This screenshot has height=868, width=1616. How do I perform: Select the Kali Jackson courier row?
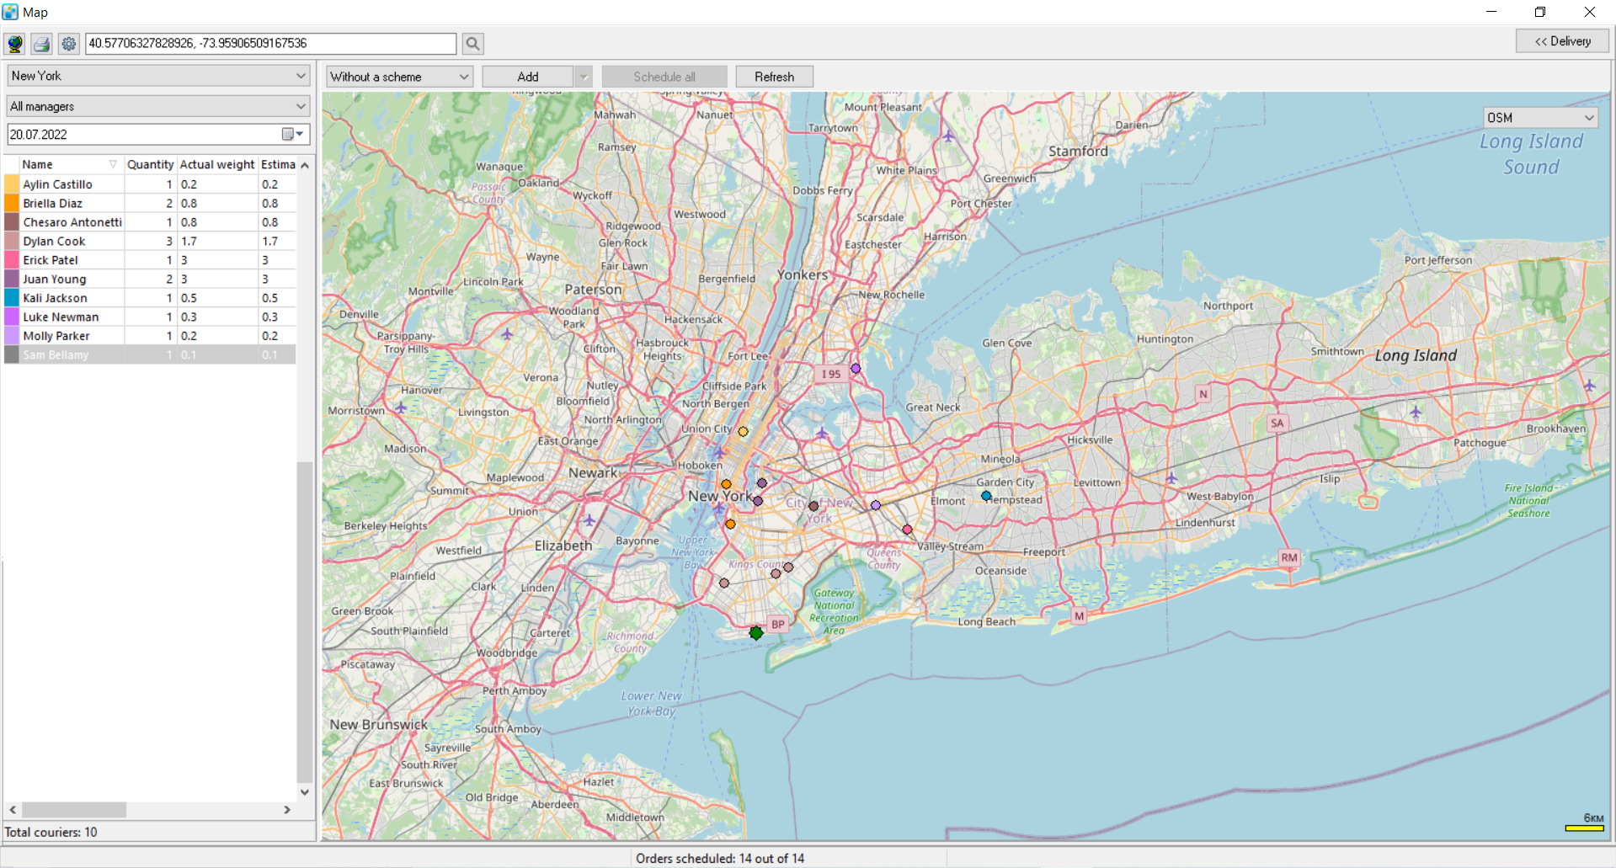[150, 298]
